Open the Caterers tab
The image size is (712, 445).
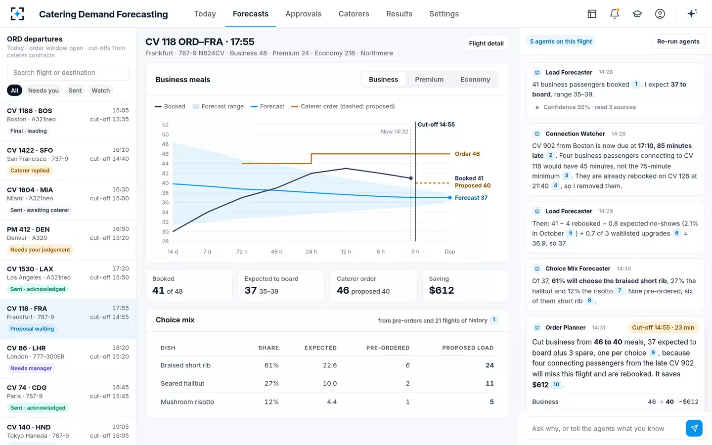(354, 14)
